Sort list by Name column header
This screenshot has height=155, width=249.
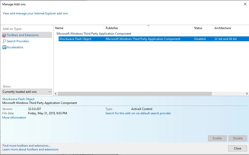click(59, 28)
